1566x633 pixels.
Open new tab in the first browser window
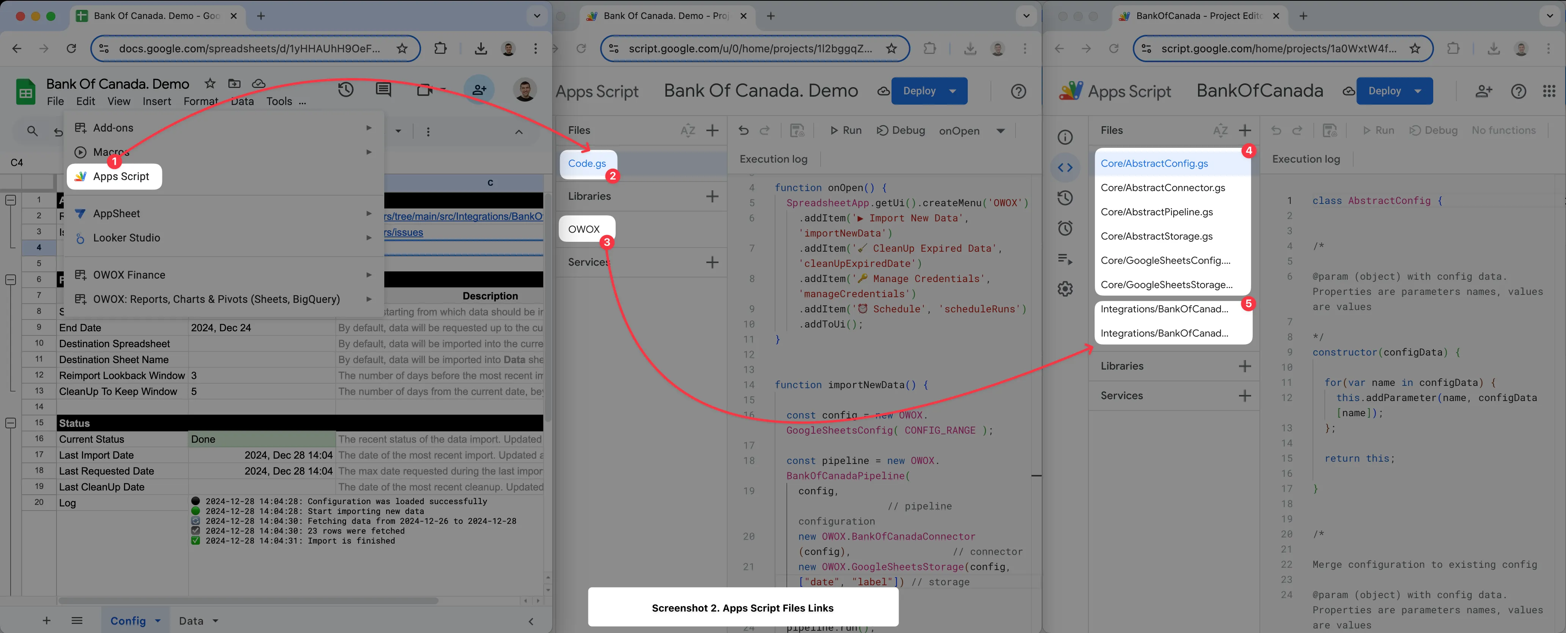pyautogui.click(x=261, y=16)
